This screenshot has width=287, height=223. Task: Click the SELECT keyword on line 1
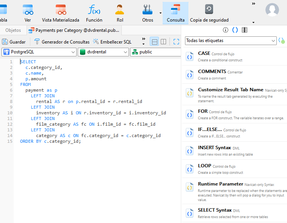point(28,62)
